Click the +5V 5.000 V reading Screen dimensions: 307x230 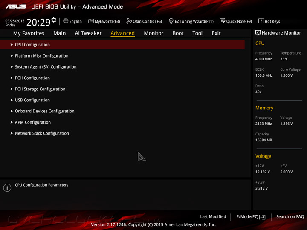287,172
